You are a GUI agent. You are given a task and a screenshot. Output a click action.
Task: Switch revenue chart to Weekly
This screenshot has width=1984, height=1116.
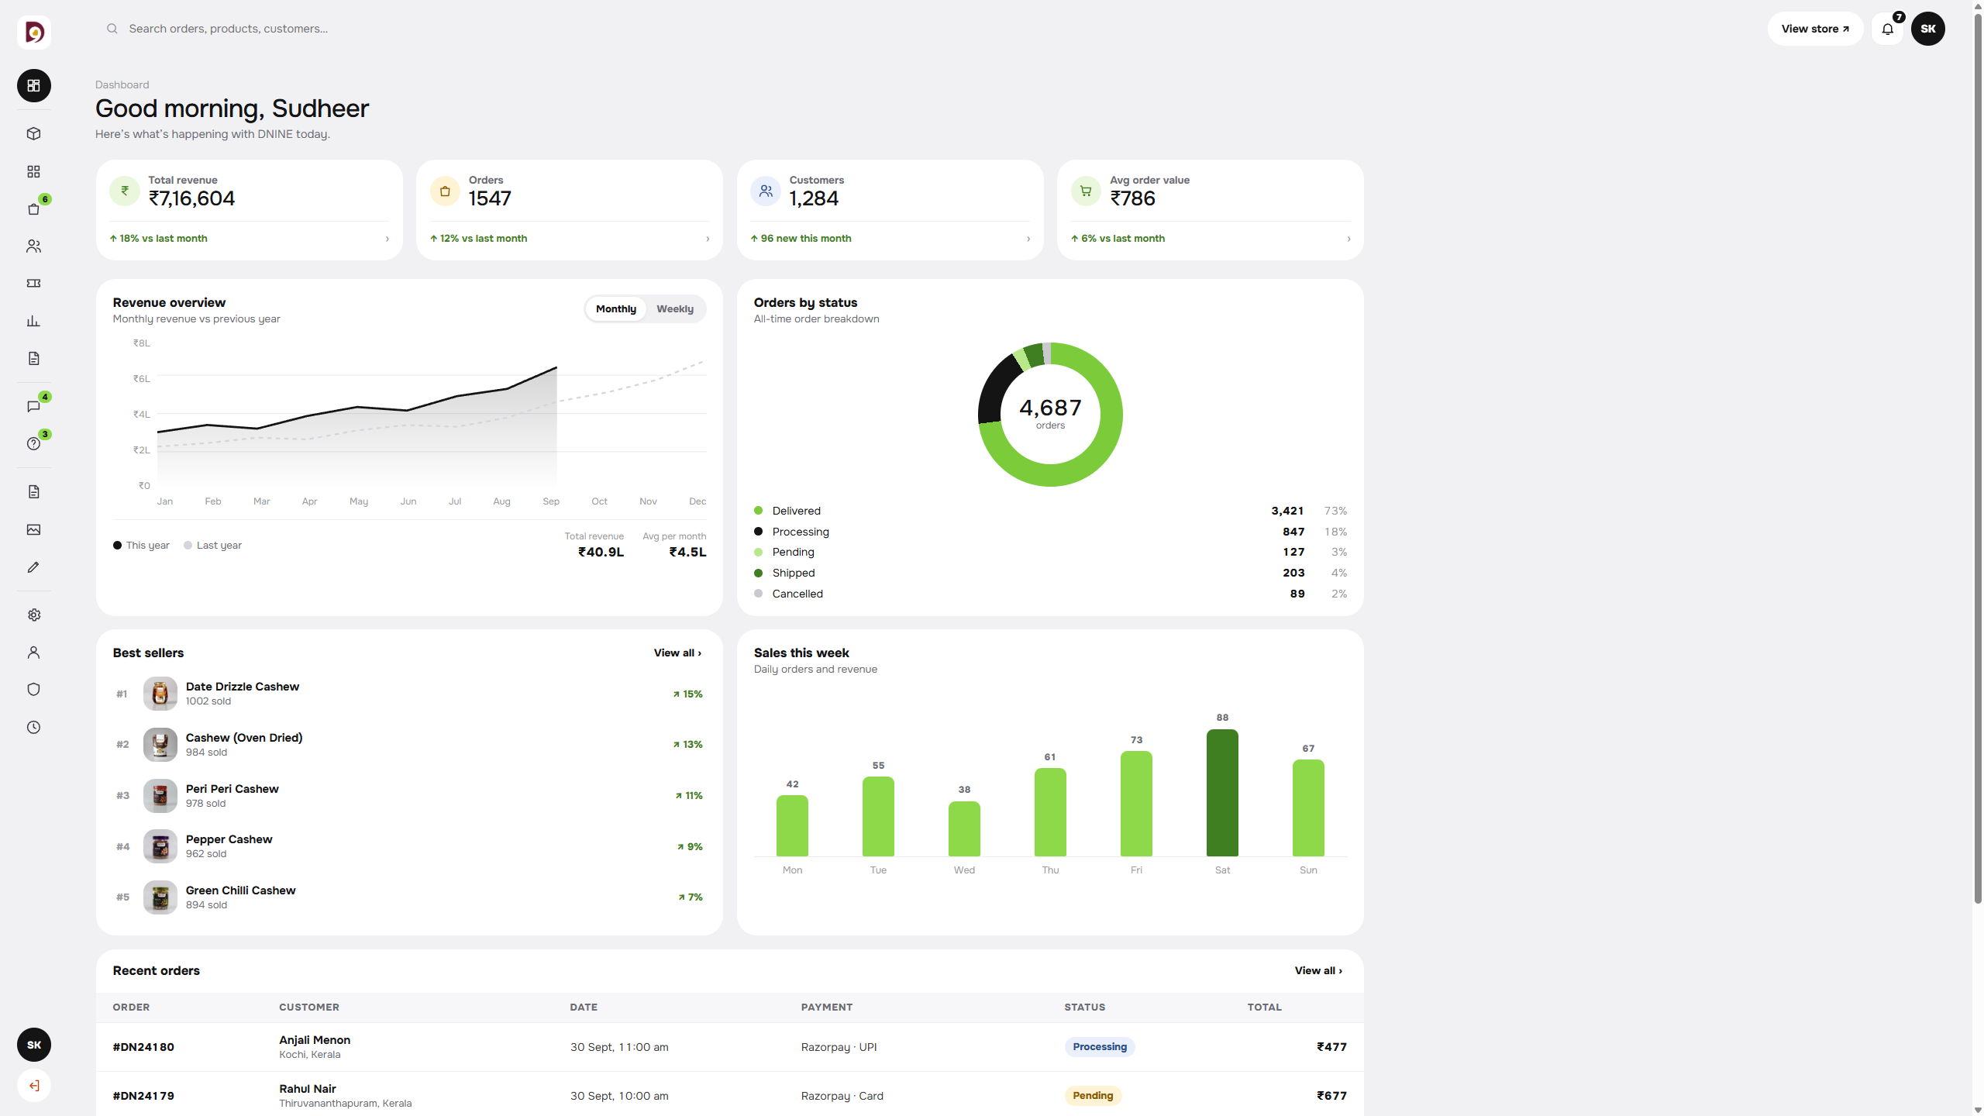click(x=675, y=308)
